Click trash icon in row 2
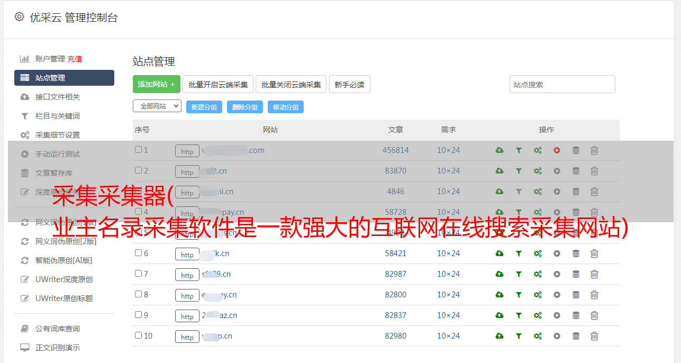 [x=594, y=171]
